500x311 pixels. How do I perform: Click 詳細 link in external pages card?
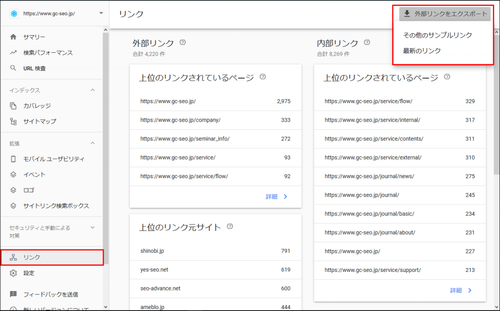[271, 196]
